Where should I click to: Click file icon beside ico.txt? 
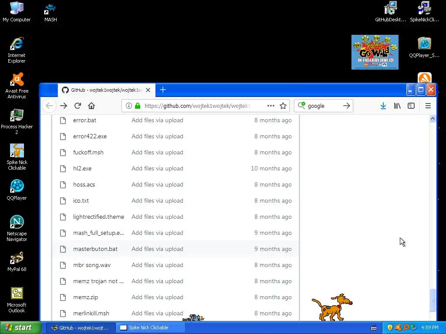pyautogui.click(x=63, y=200)
